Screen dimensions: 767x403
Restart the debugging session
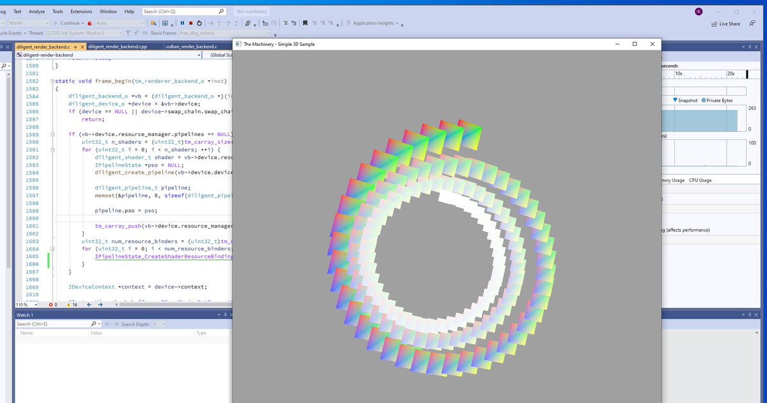(199, 23)
